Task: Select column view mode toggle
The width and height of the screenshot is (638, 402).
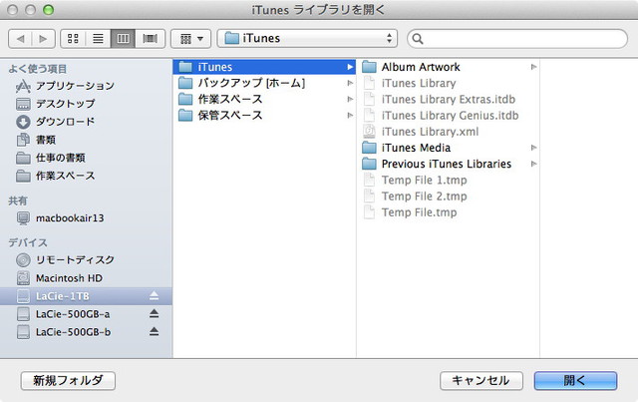Action: click(124, 39)
